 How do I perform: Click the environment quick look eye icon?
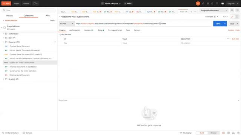tap(232, 10)
